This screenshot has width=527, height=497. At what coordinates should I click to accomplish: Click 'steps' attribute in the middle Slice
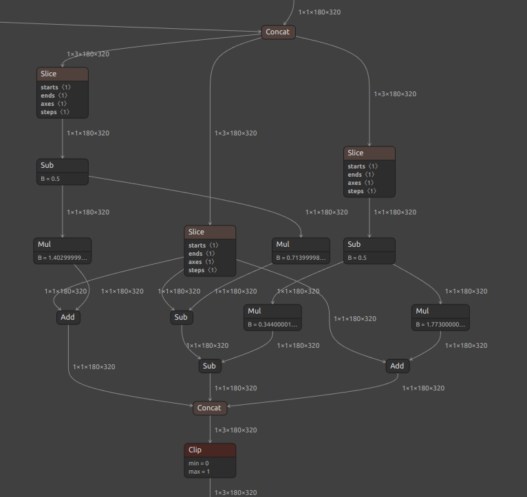(203, 270)
